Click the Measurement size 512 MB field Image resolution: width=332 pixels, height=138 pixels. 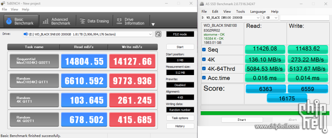pos(180,72)
